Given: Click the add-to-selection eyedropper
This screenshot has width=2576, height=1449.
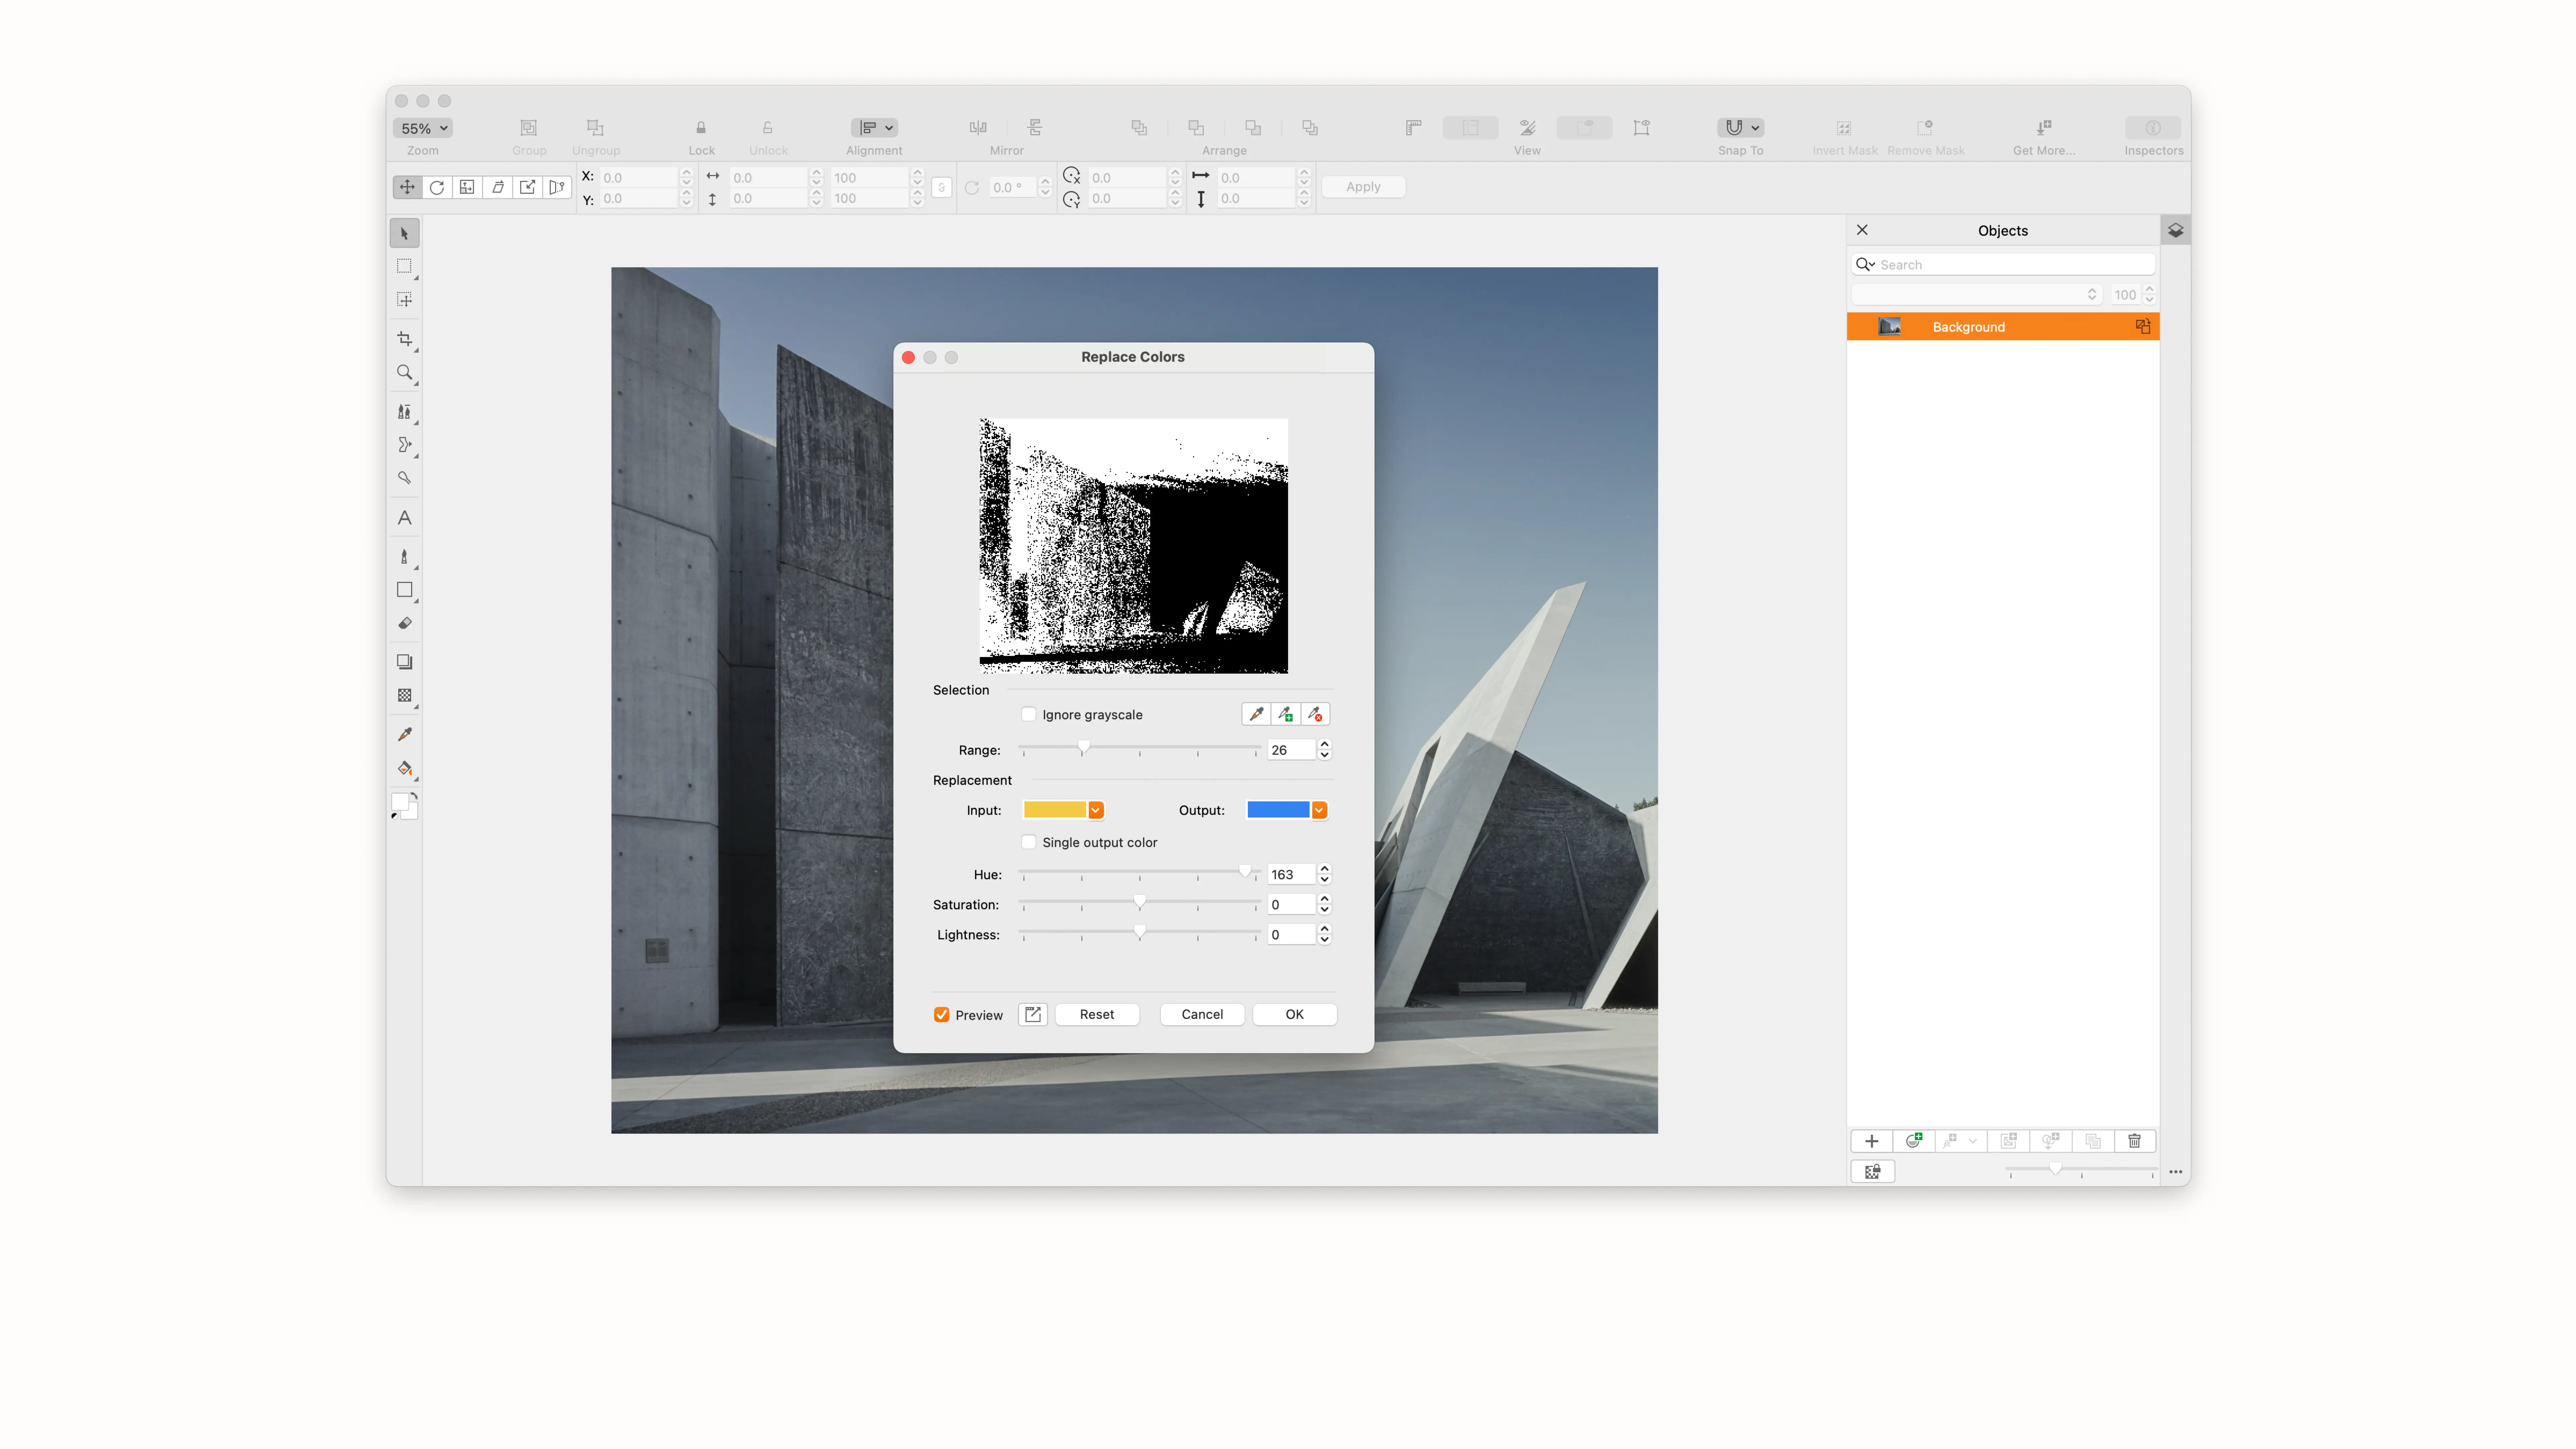Looking at the screenshot, I should click(x=1286, y=714).
